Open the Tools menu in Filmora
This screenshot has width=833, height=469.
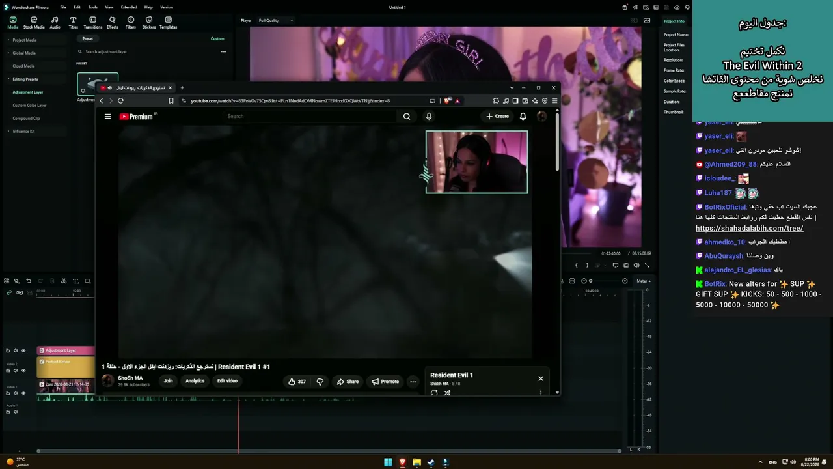[92, 7]
